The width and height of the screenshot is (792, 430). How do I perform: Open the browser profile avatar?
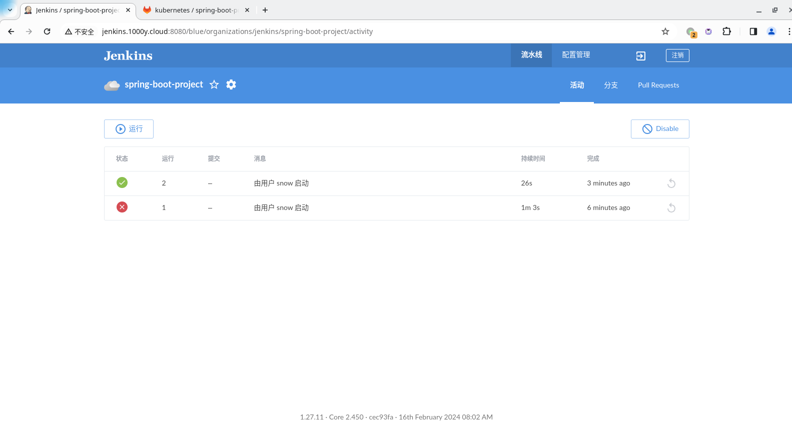point(771,31)
